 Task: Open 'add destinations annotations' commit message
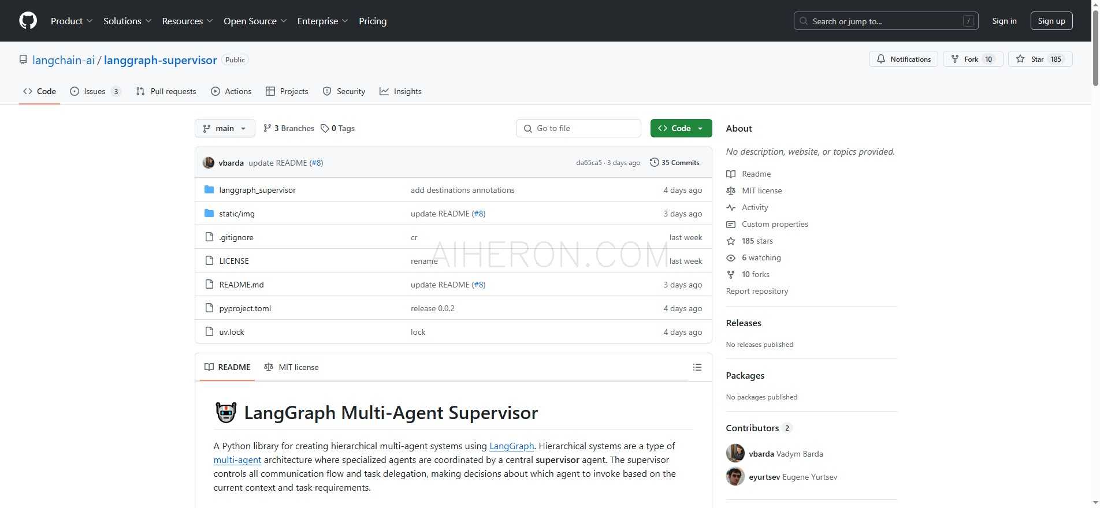(462, 190)
